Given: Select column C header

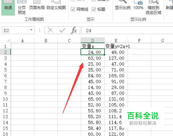Looking at the screenshot, I should point(69,41).
